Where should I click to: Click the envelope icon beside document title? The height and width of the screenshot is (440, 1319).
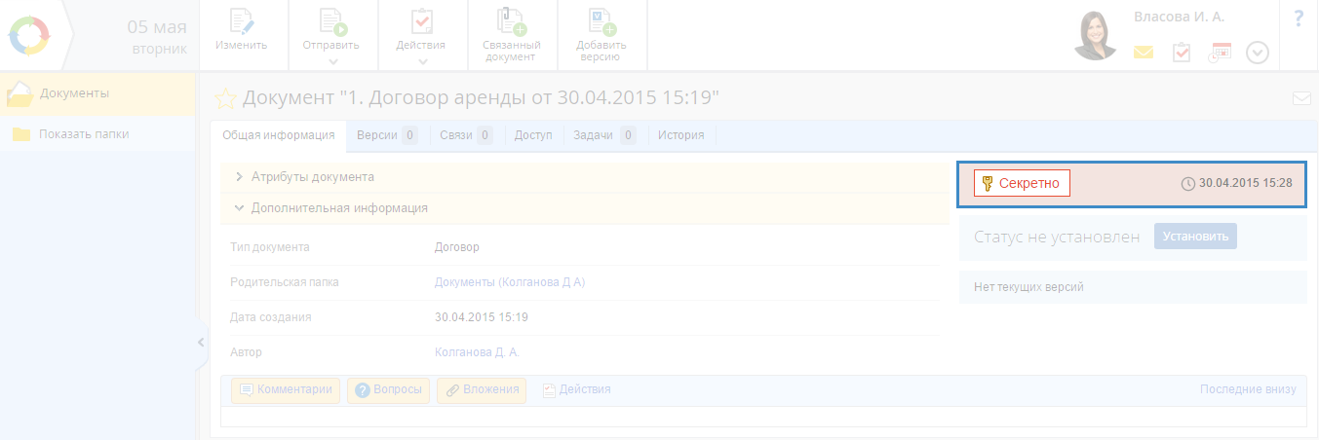pos(1300,98)
